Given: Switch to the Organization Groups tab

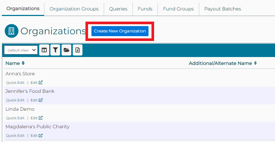Looking at the screenshot, I should pos(74,9).
